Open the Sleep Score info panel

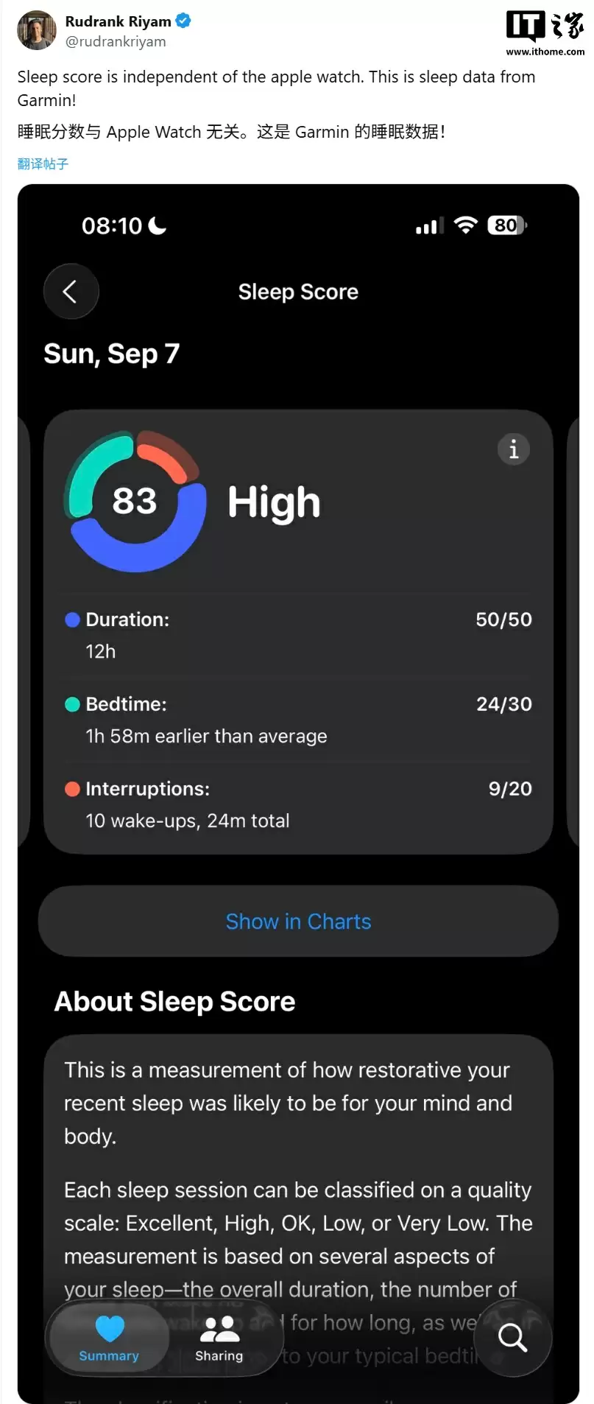click(x=513, y=449)
